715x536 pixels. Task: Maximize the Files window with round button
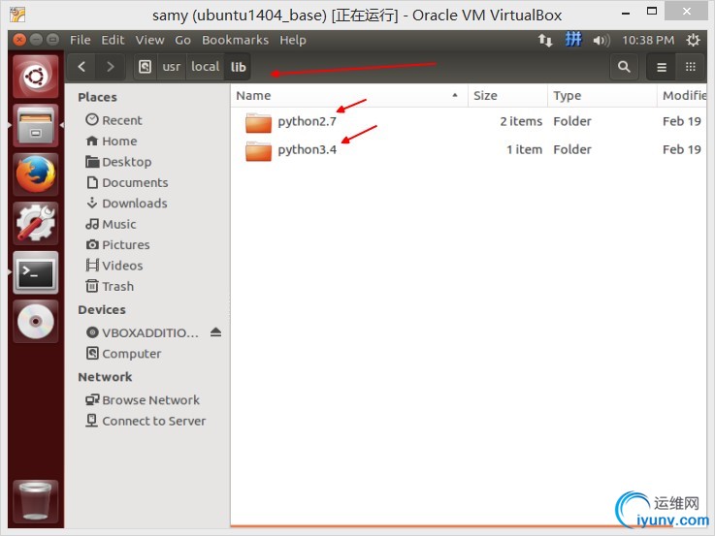click(53, 40)
